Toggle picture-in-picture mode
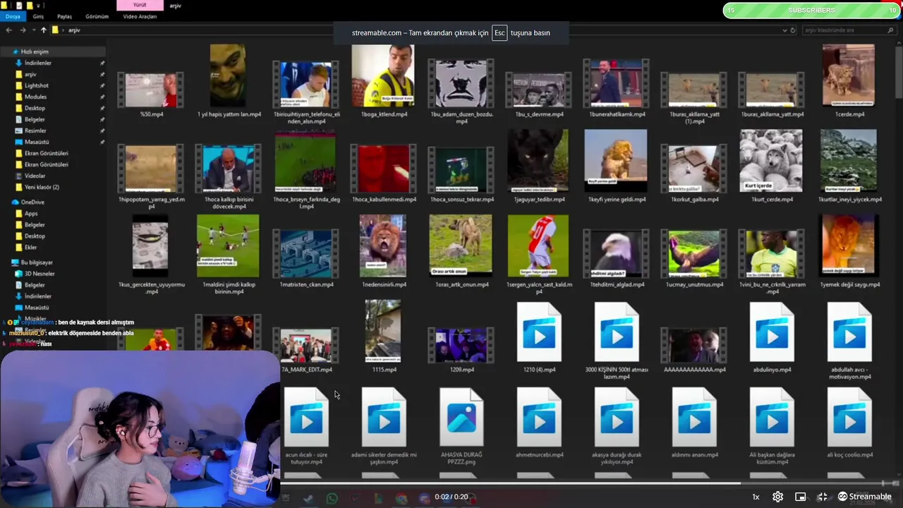Screen dimensions: 903x508 click(x=800, y=497)
